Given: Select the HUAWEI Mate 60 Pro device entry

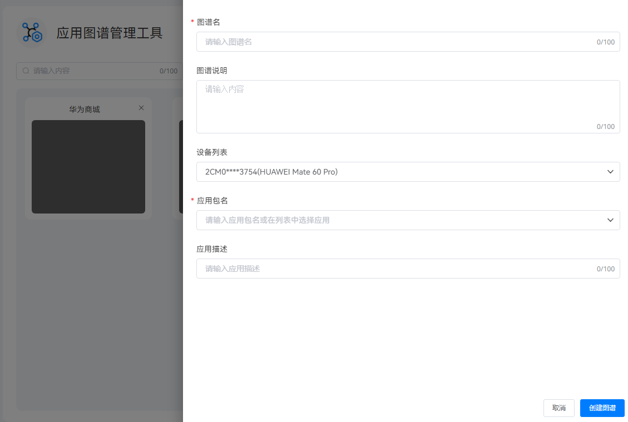Looking at the screenshot, I should 271,172.
